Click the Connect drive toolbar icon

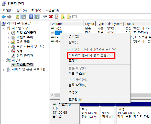45,17
